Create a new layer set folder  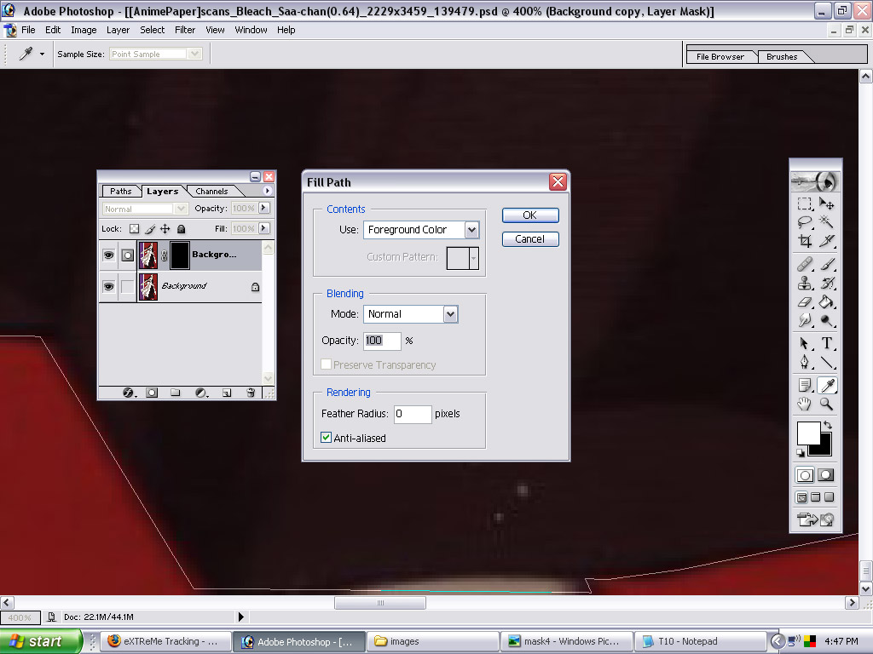(x=176, y=393)
